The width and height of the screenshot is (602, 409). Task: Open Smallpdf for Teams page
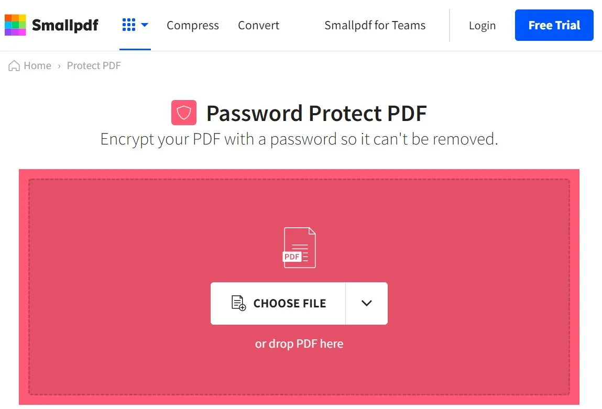[375, 25]
